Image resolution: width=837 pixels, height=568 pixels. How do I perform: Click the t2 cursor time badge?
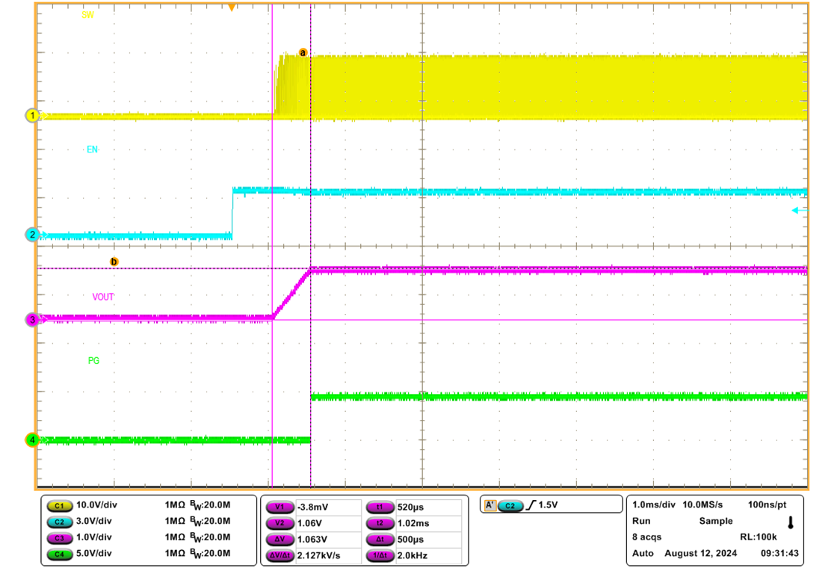pyautogui.click(x=381, y=523)
